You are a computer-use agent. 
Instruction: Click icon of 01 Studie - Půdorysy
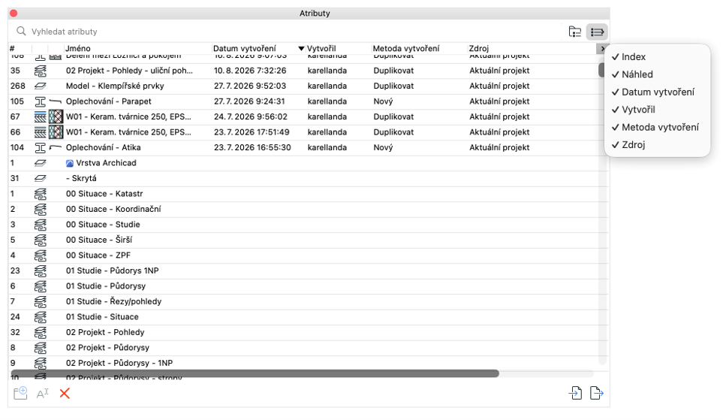(x=41, y=286)
